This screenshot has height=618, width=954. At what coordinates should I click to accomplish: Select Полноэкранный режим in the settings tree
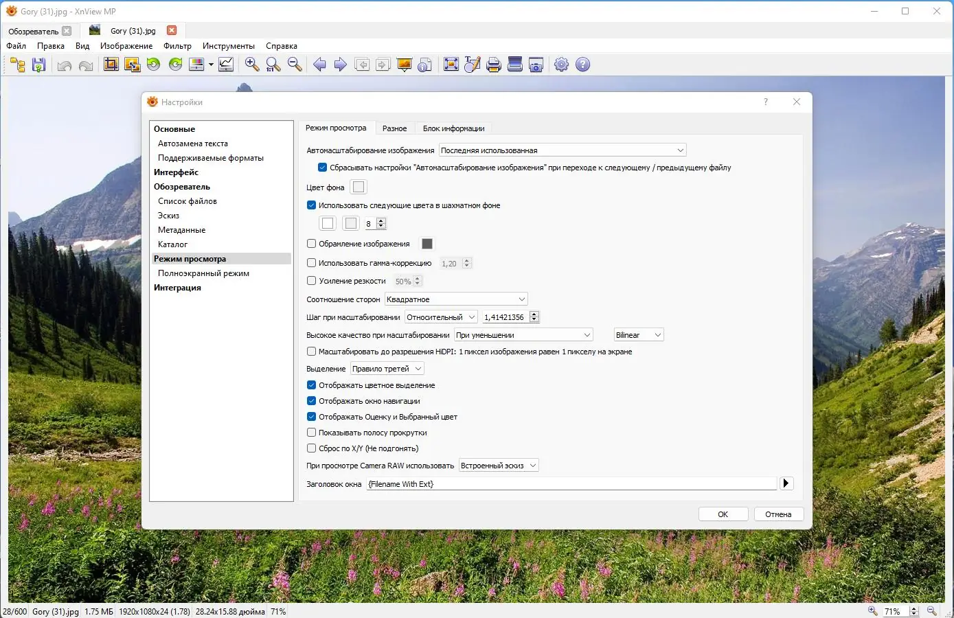point(203,273)
